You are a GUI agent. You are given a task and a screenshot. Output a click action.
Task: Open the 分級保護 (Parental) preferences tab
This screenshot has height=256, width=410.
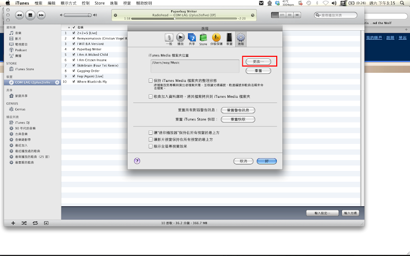point(216,39)
